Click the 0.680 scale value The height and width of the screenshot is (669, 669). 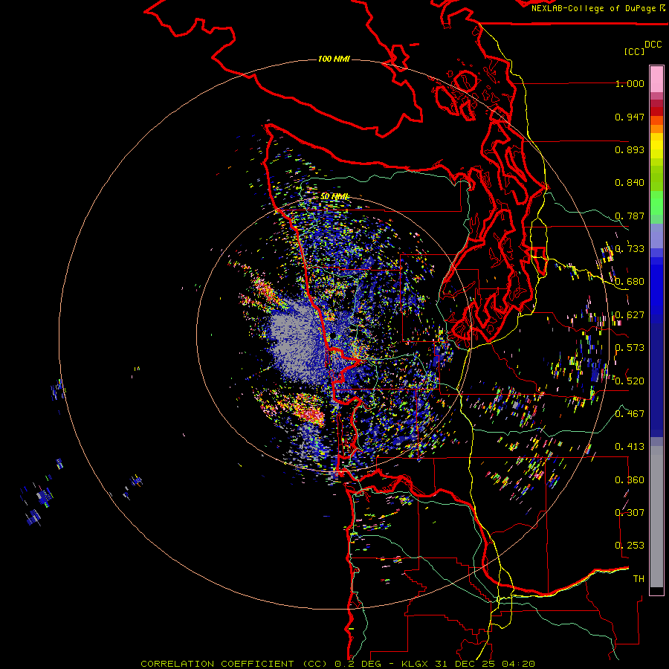630,282
